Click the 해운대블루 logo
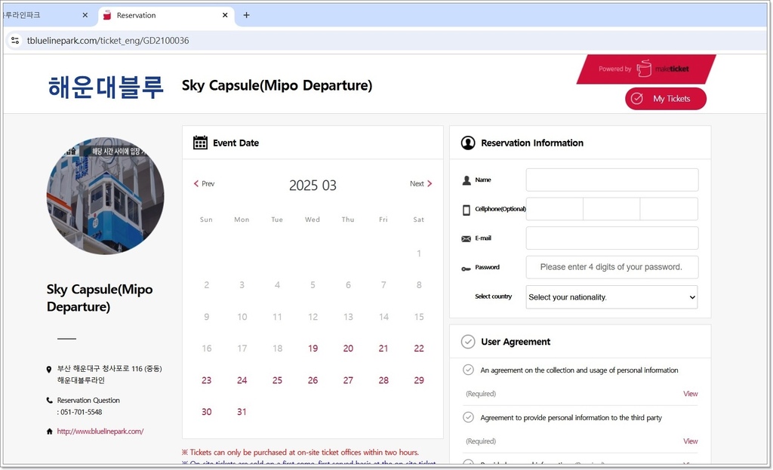The height and width of the screenshot is (470, 773). (x=106, y=88)
